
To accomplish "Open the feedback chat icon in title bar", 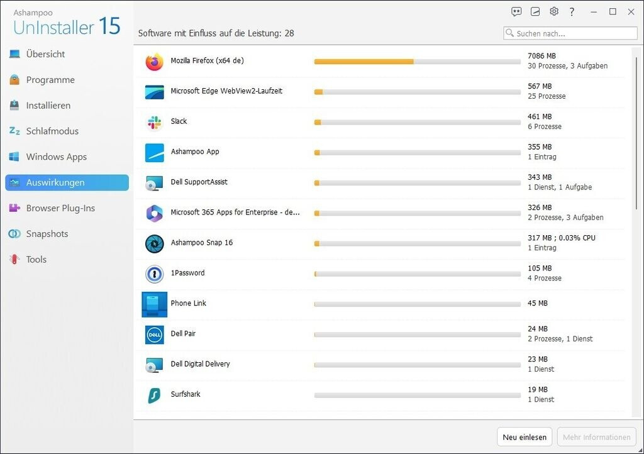I will click(x=516, y=12).
